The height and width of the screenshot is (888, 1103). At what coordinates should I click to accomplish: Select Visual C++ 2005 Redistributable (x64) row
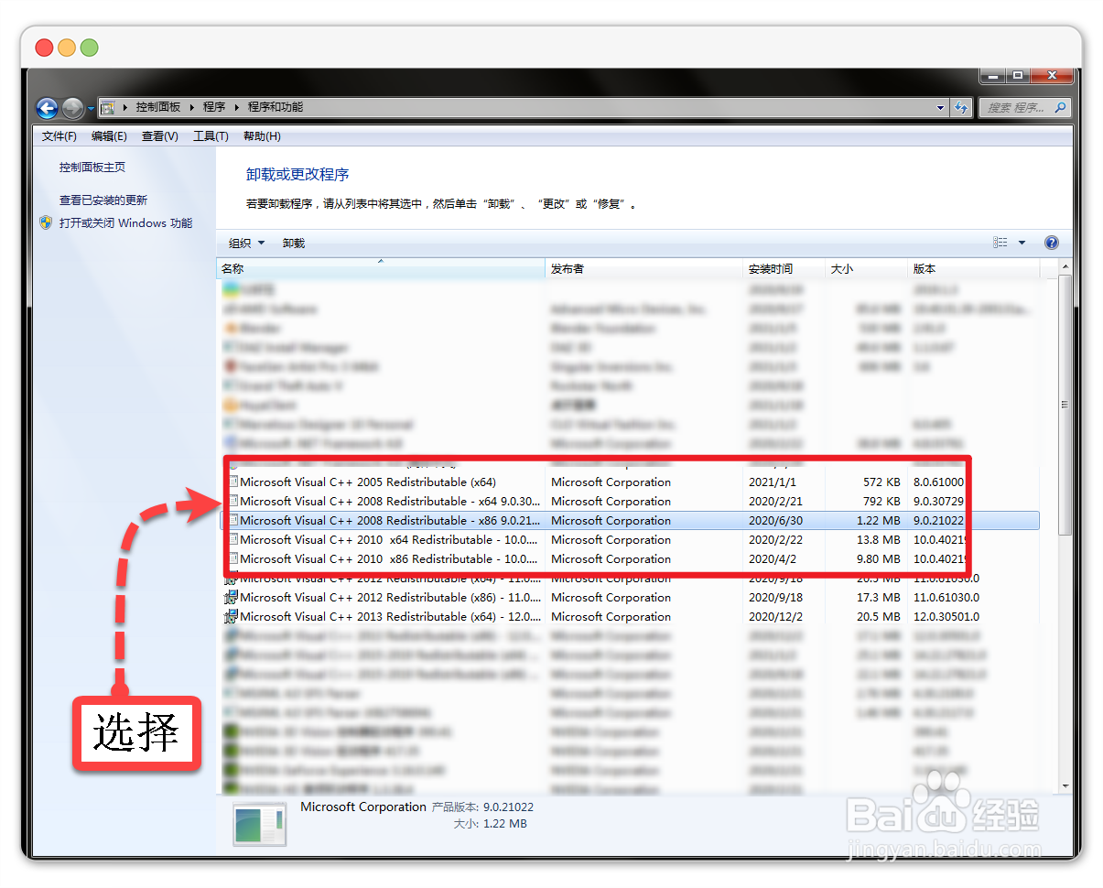click(x=630, y=482)
